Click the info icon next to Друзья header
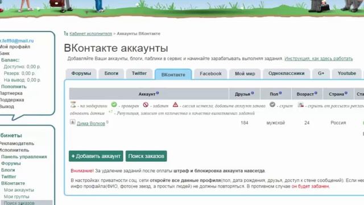 point(253,93)
